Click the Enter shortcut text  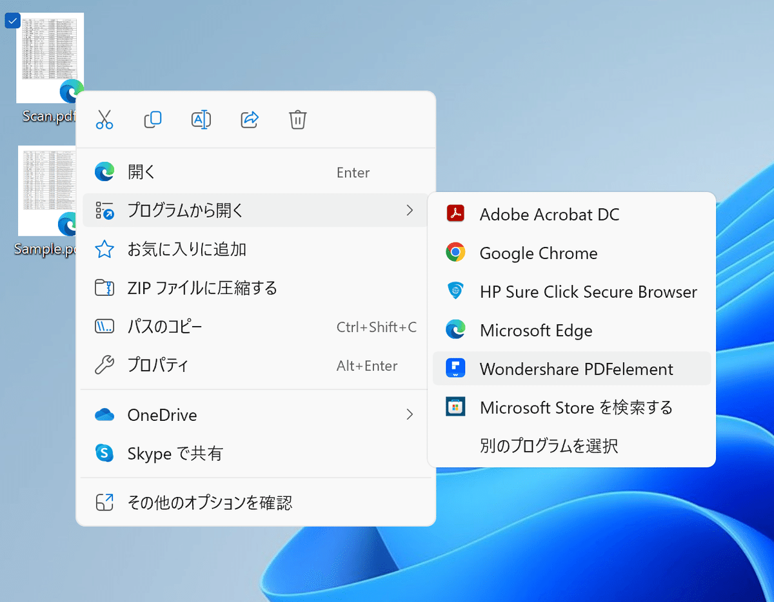tap(353, 172)
